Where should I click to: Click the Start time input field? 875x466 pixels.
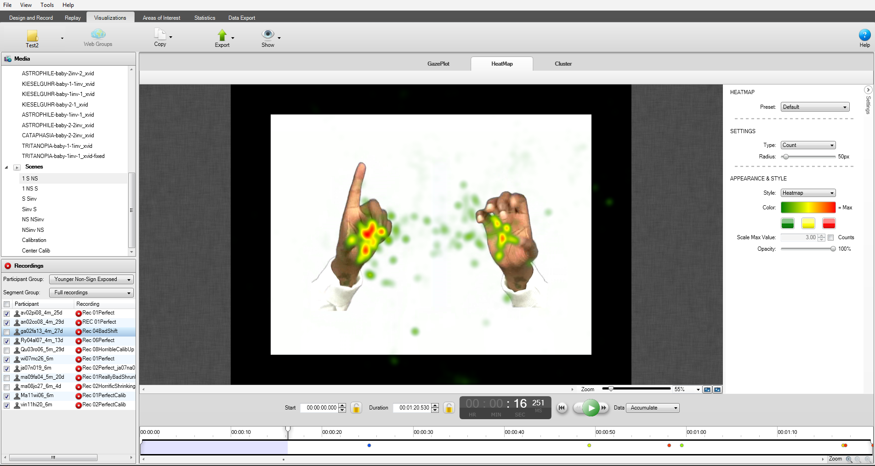[319, 408]
